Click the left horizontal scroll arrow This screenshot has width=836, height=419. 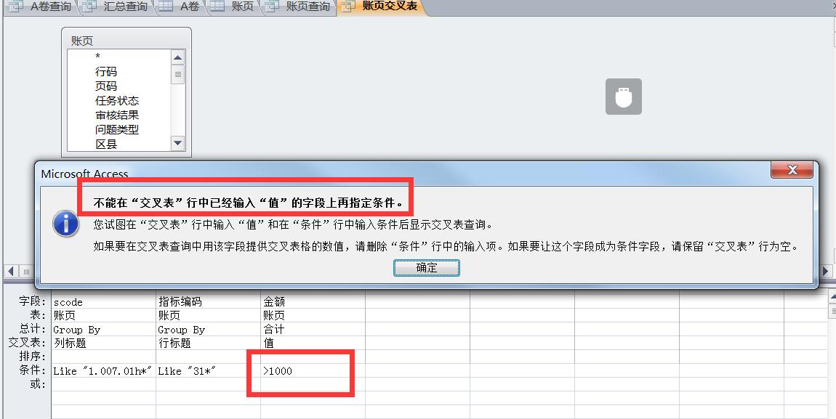[10, 272]
